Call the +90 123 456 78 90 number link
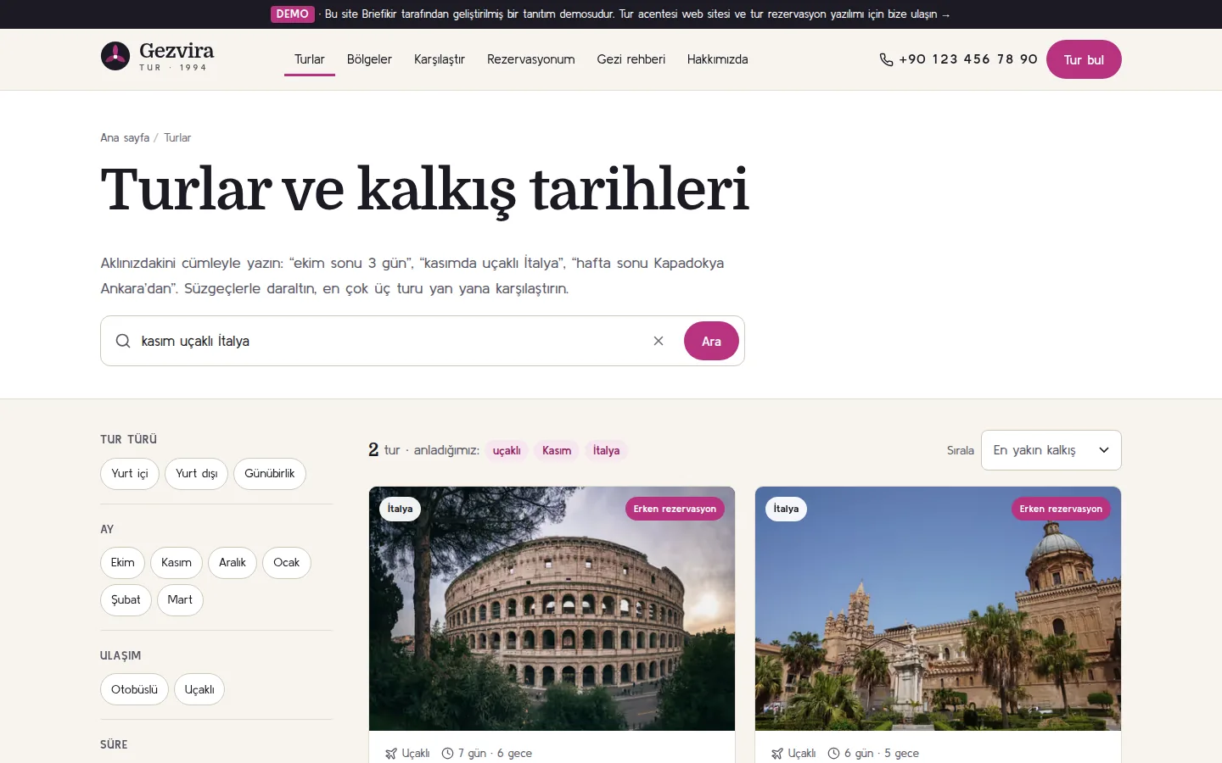 (x=959, y=59)
